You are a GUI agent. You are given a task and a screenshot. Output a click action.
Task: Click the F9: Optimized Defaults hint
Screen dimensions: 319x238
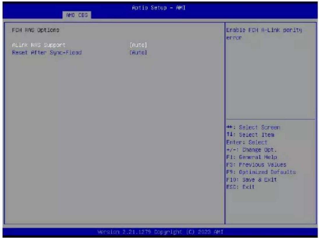coord(261,172)
